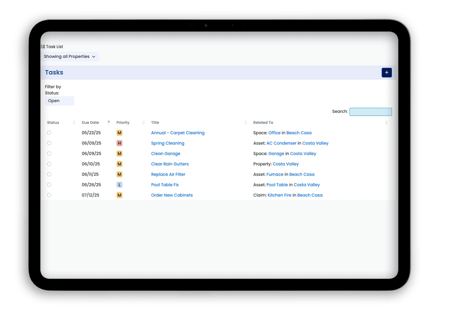Open Costa Valley link in Spring Cleaning row
The width and height of the screenshot is (454, 322).
316,143
